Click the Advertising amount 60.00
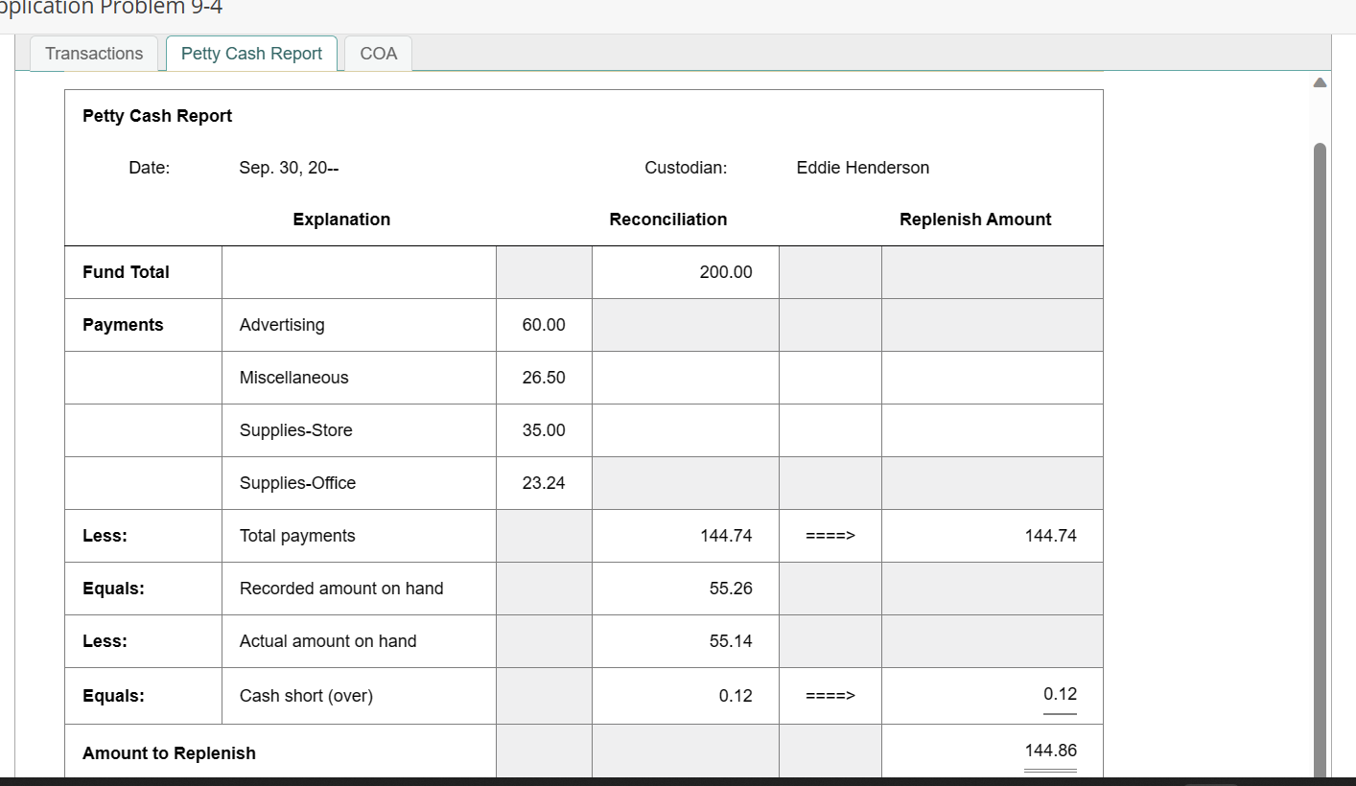 [544, 325]
